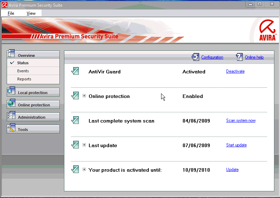Open the View menu
The image size is (280, 198).
coord(31,13)
